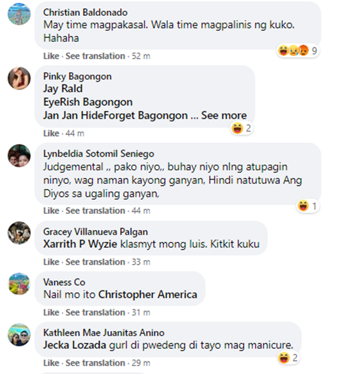Expand Pinky Bagongon's comment with See more
Viewport: 342px width, 374px height.
(224, 116)
